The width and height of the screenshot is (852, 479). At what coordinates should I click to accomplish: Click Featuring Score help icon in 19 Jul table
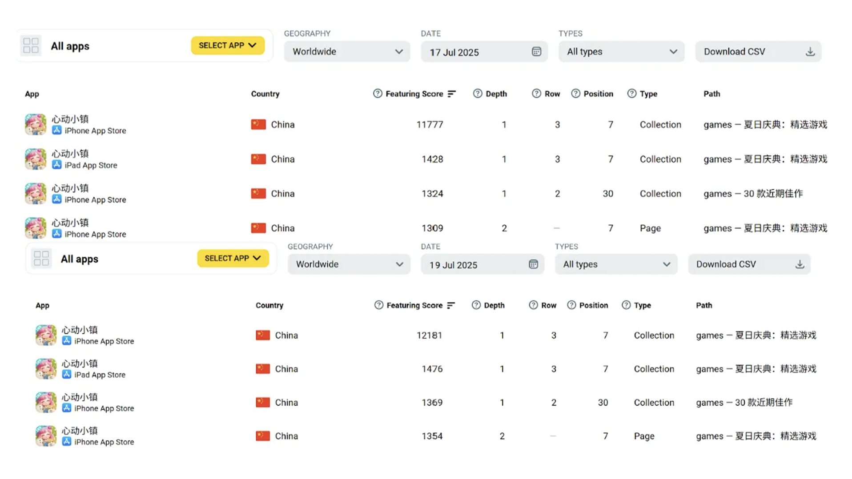pos(378,305)
